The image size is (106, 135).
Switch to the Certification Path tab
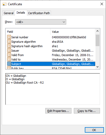[x=39, y=13]
